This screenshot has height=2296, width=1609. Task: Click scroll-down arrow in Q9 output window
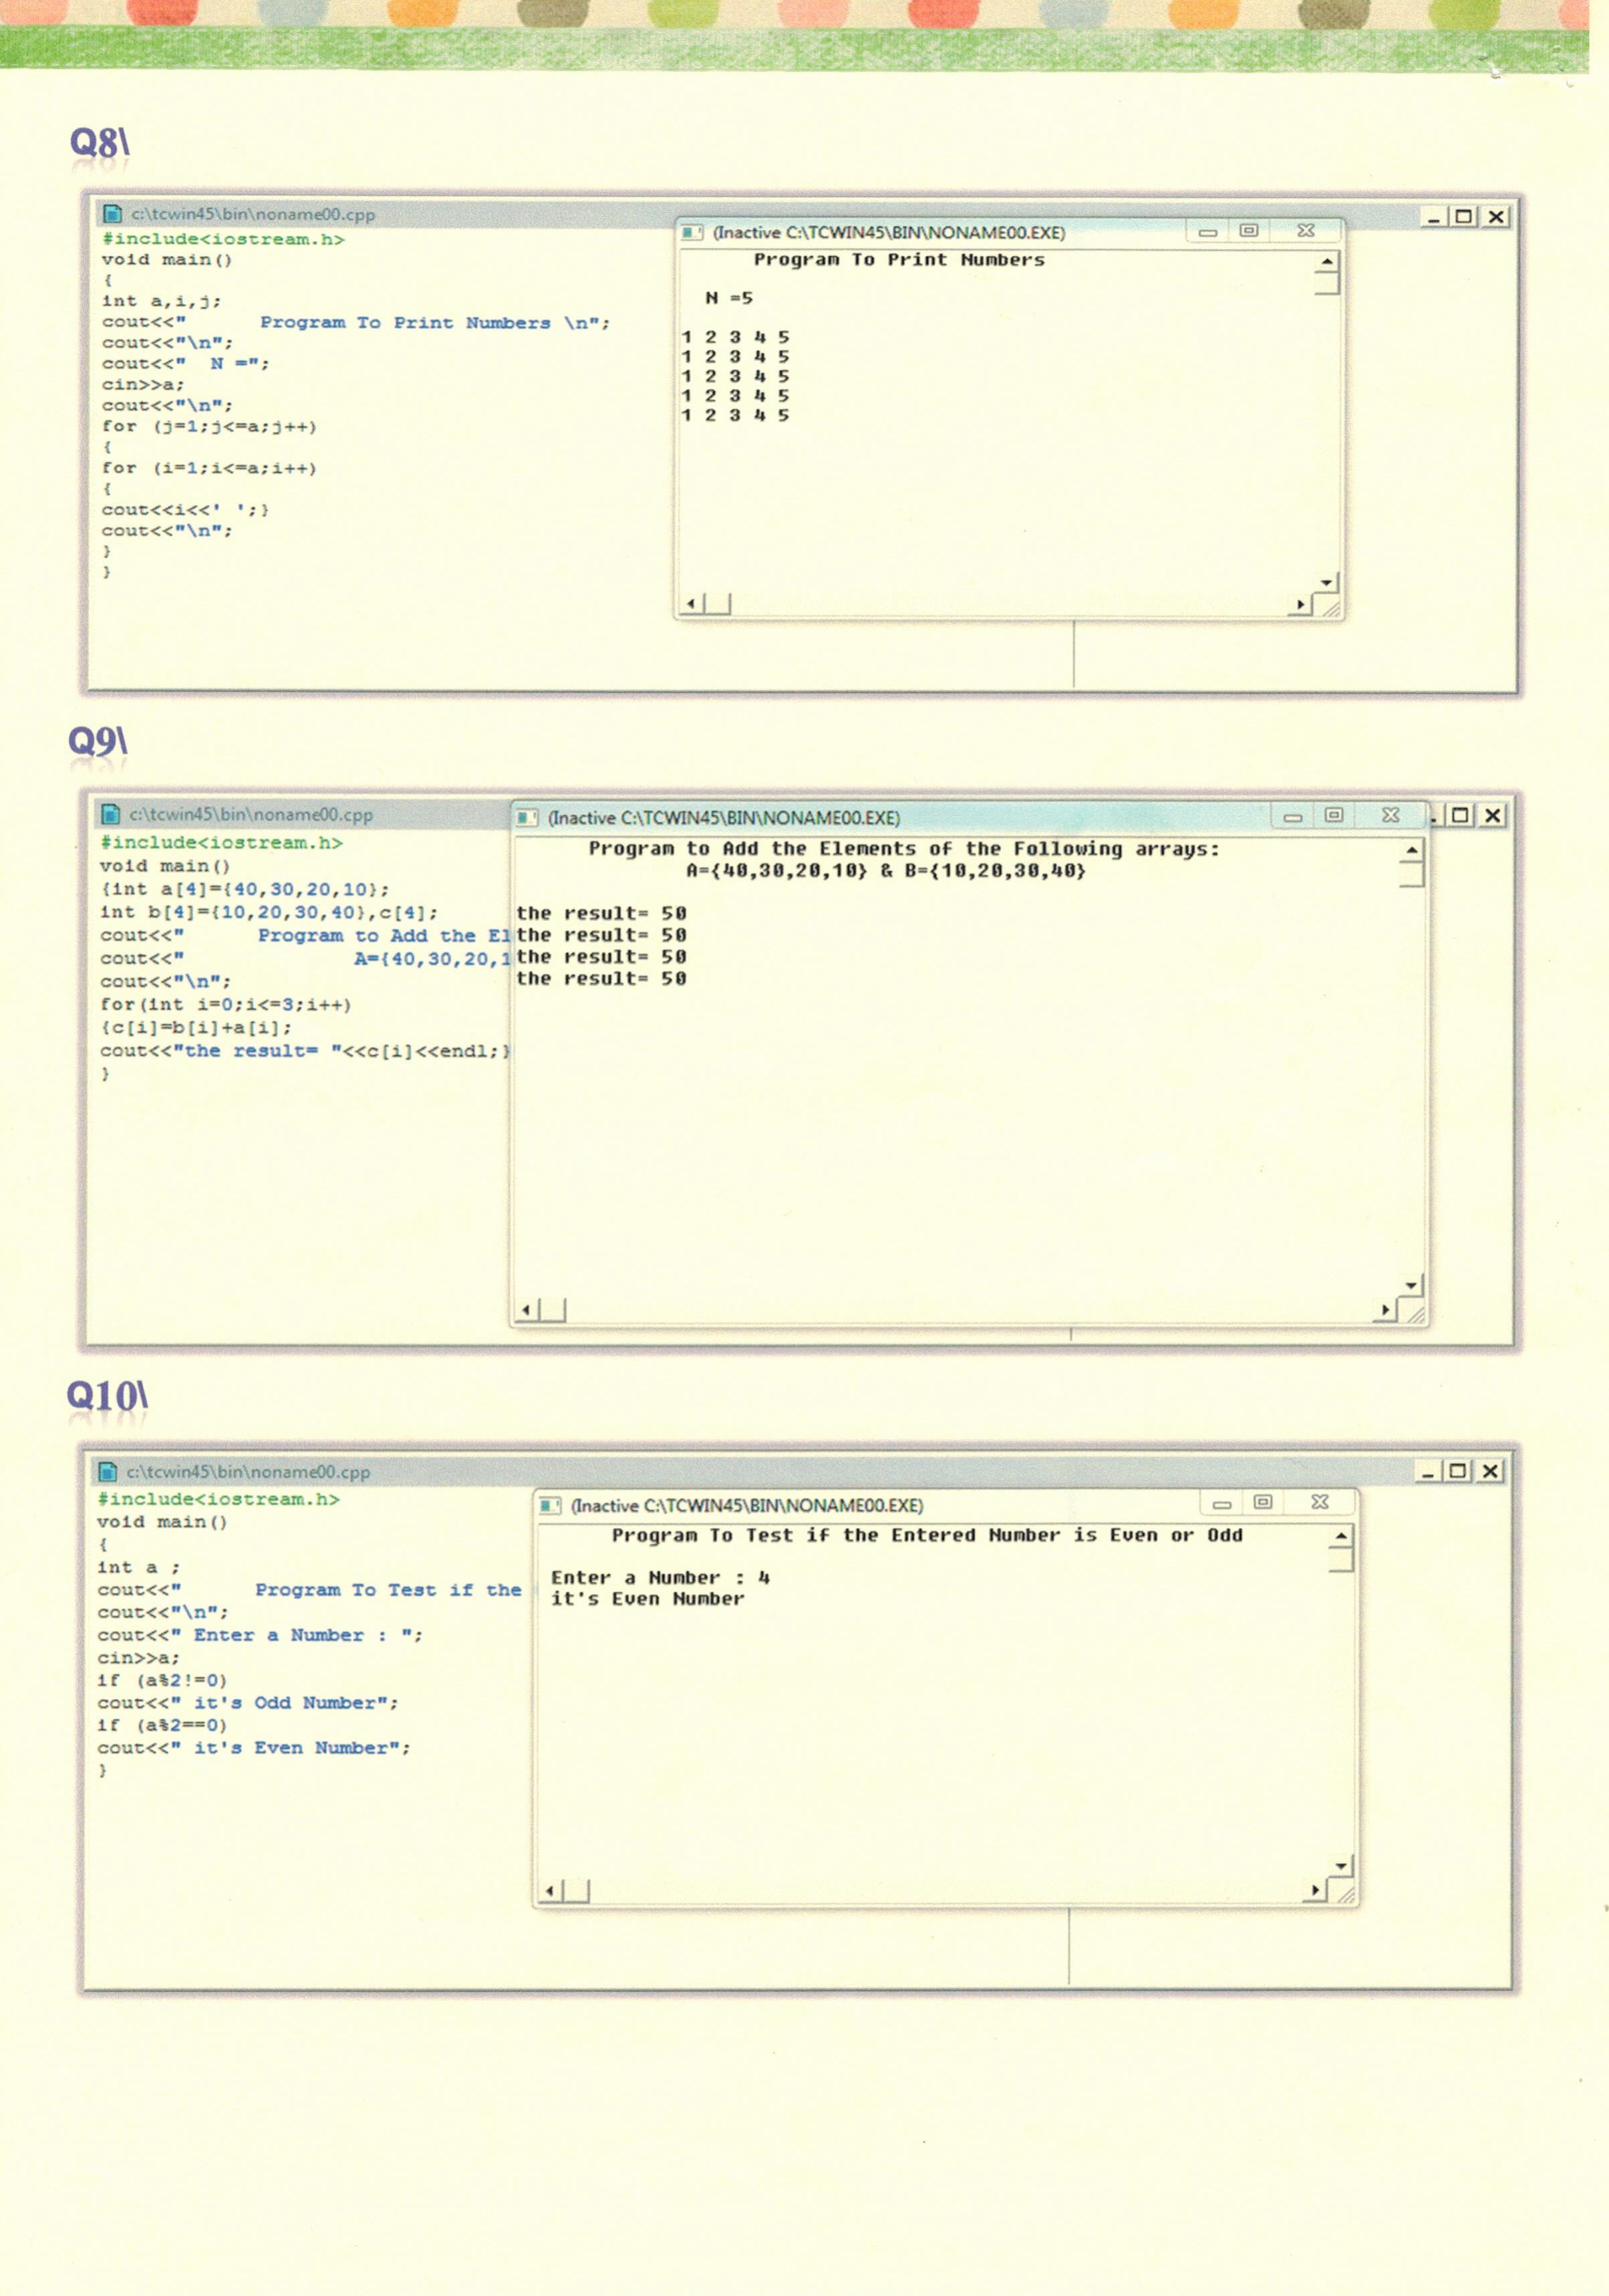(1412, 1286)
